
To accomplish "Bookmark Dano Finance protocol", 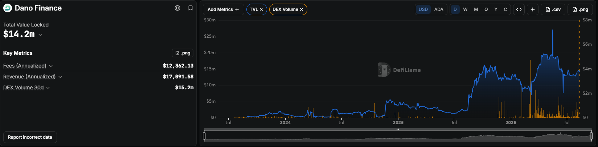I will (191, 8).
